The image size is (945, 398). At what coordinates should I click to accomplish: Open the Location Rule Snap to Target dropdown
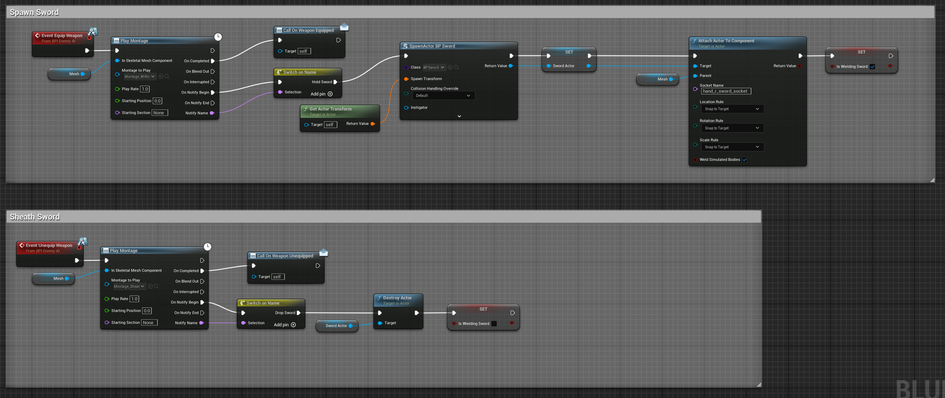(x=732, y=109)
